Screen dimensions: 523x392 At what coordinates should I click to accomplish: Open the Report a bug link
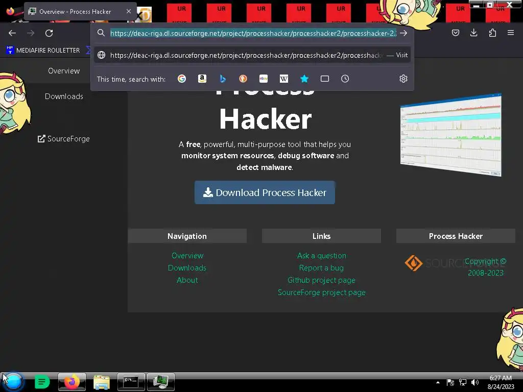(321, 268)
